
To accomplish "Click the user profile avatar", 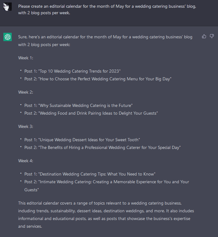I will tap(7, 7).
